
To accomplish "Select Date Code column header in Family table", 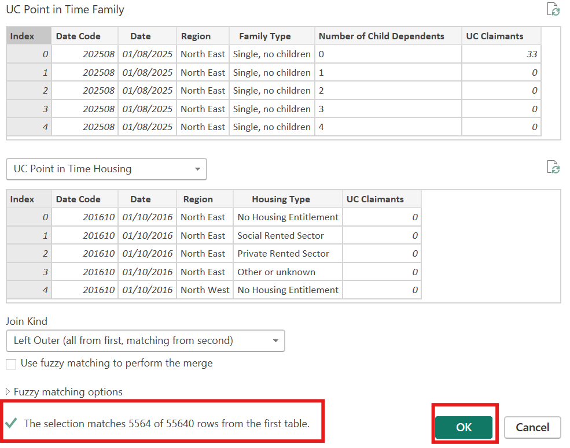I will pyautogui.click(x=84, y=36).
